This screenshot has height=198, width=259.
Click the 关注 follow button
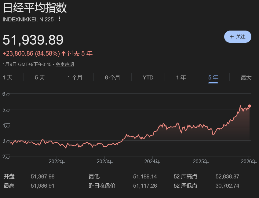click(238, 36)
